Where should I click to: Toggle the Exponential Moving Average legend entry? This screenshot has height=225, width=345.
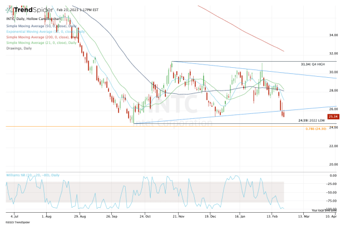tap(40, 32)
